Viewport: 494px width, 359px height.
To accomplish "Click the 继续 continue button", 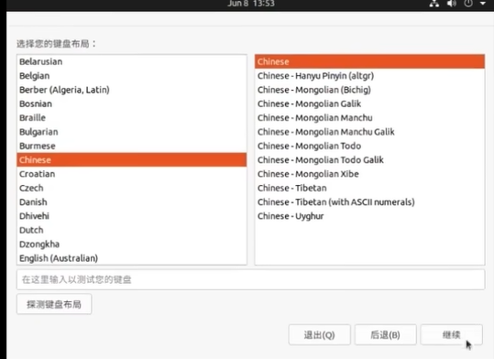I will point(451,335).
